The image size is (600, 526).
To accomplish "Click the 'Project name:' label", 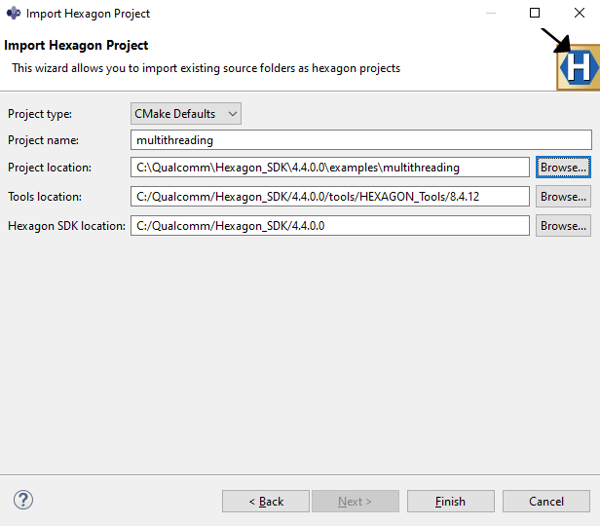I will (43, 140).
